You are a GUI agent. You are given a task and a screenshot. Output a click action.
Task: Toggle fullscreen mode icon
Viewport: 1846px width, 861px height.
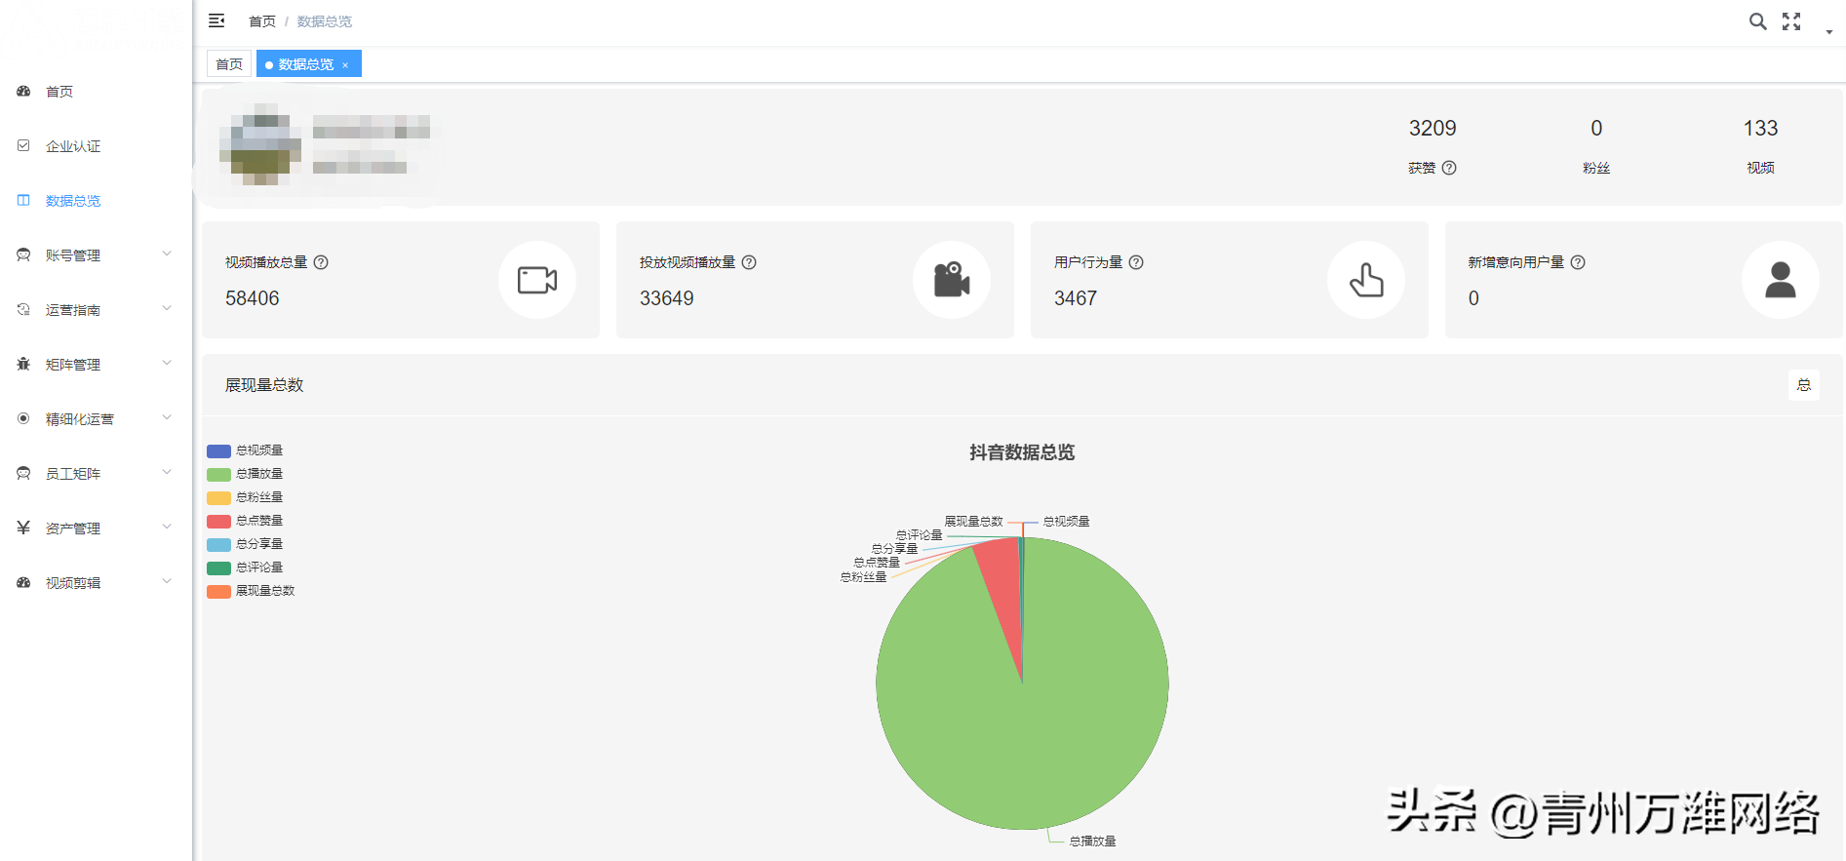pos(1791,21)
